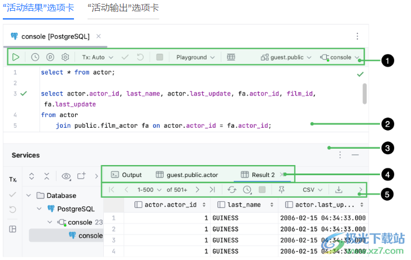Open the query history clock icon

(35, 57)
